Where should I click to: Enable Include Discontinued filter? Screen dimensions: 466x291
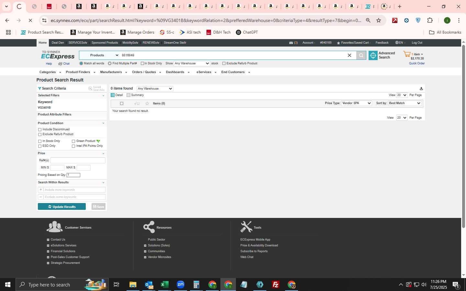[40, 130]
